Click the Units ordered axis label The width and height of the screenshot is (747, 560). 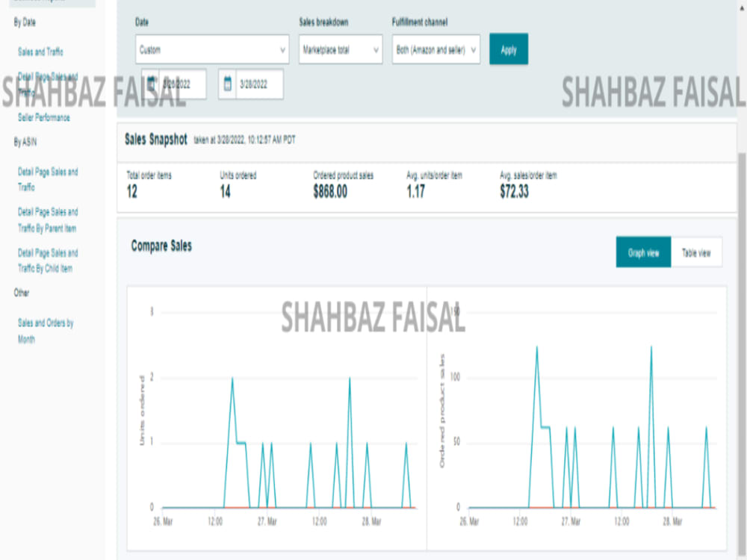(141, 411)
